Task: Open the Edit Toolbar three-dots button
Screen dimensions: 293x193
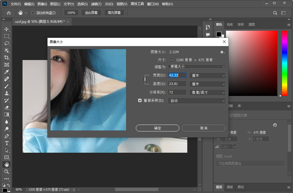Action: tap(7, 179)
